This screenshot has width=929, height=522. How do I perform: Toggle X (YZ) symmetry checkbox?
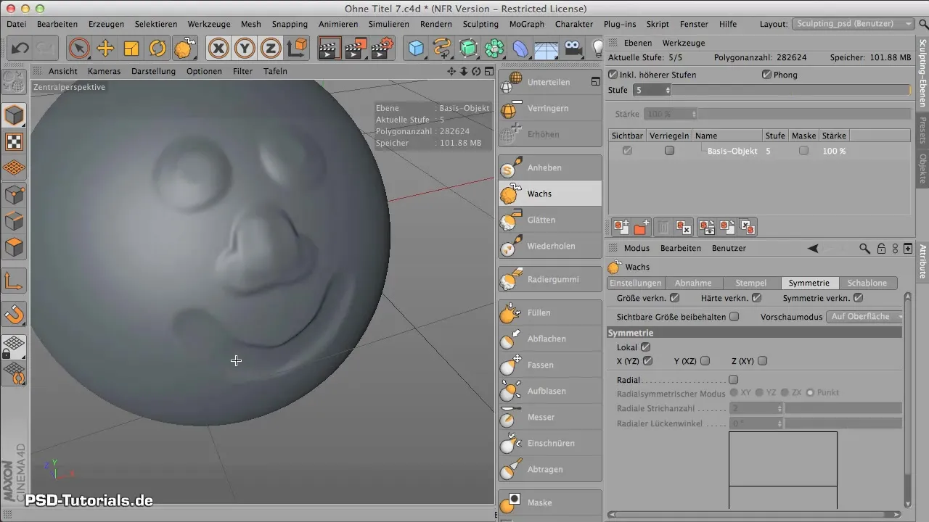648,361
